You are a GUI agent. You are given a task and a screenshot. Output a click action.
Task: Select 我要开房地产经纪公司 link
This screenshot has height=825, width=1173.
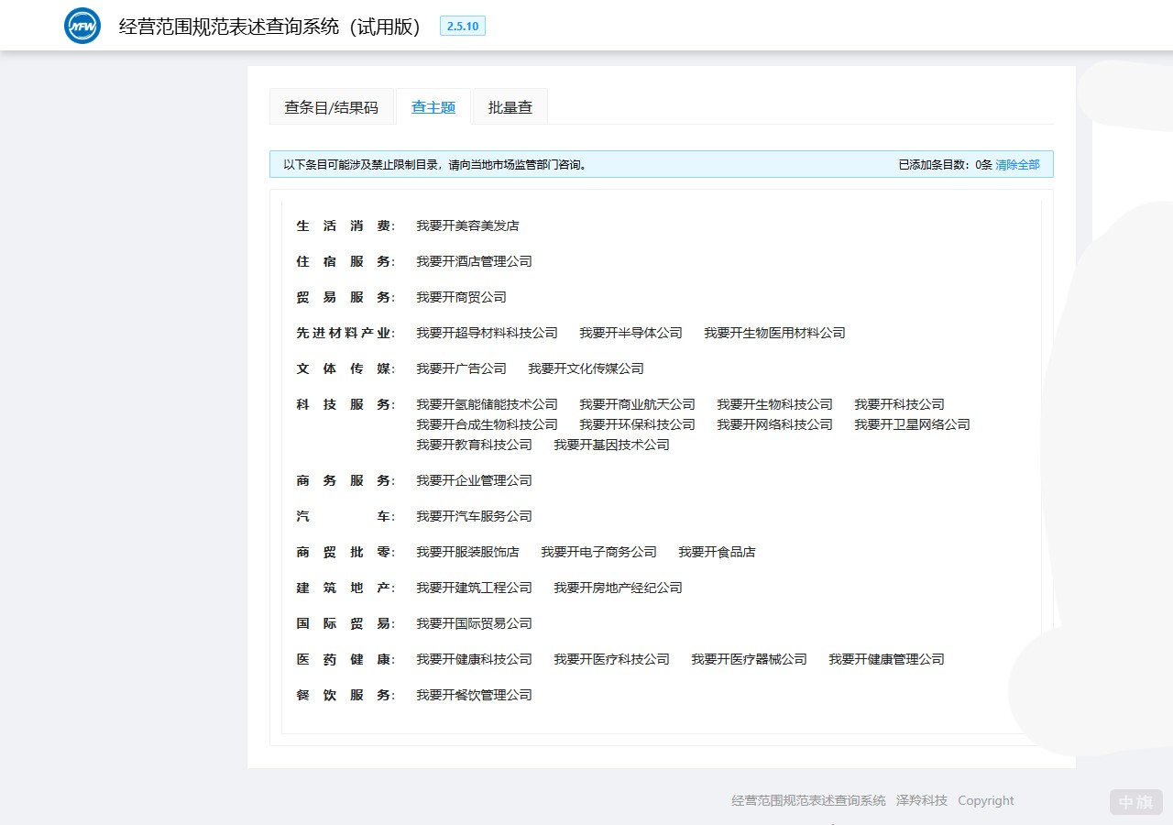pyautogui.click(x=616, y=588)
